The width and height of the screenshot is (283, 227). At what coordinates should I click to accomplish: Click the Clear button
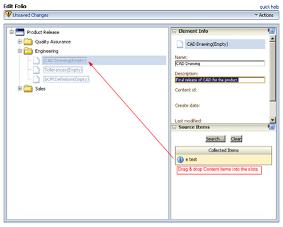[x=236, y=139]
